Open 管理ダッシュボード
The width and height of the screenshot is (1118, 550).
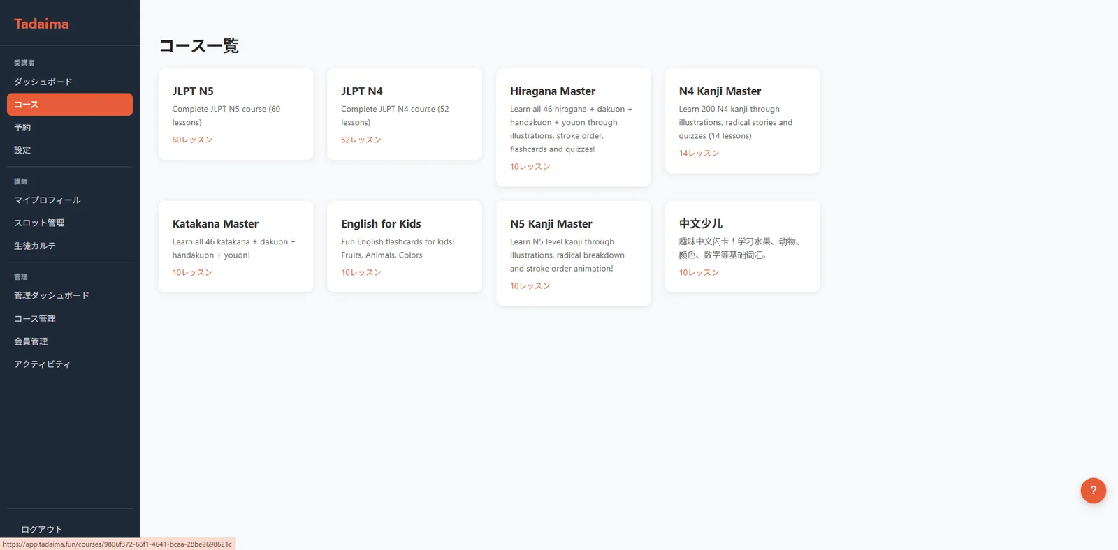tap(70, 296)
